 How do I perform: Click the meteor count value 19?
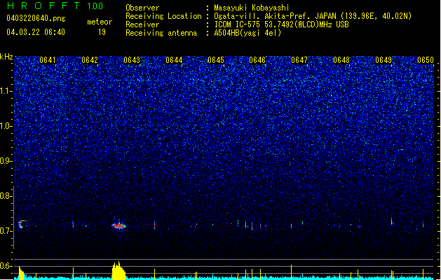[102, 32]
